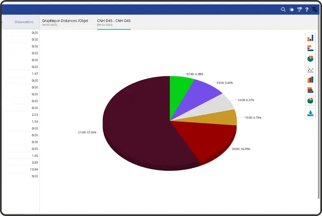
Task: Click the '13:00: 8.40%' label
Action: pyautogui.click(x=224, y=83)
